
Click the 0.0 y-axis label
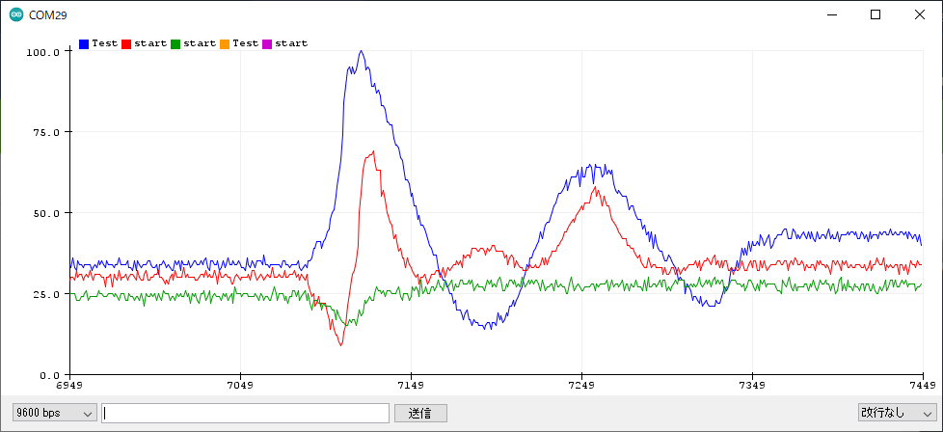pyautogui.click(x=49, y=375)
